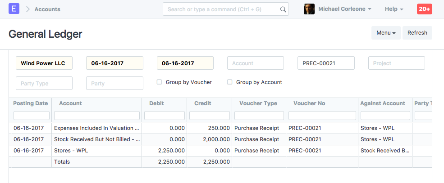Viewport: 444px width, 183px height.
Task: Click Michael Corleone's avatar picture
Action: coord(309,9)
